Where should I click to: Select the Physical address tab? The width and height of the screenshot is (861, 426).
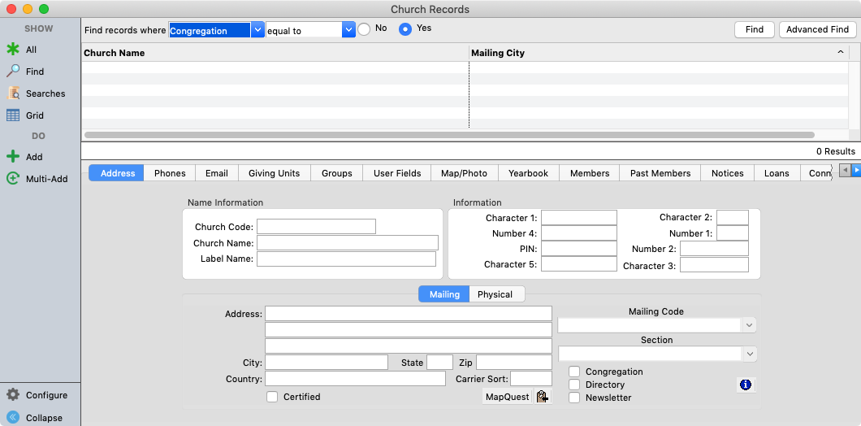(495, 294)
